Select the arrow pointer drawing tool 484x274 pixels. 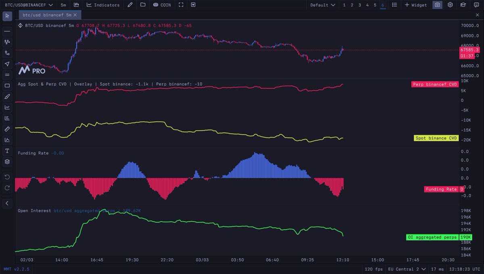pyautogui.click(x=7, y=64)
